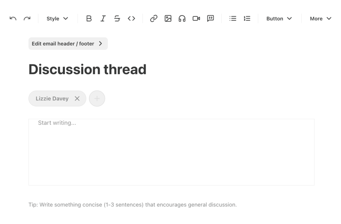341x224 pixels.
Task: Create a numbered list
Action: 247,19
